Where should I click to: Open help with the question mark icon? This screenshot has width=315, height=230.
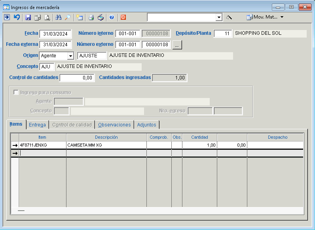pos(112,17)
